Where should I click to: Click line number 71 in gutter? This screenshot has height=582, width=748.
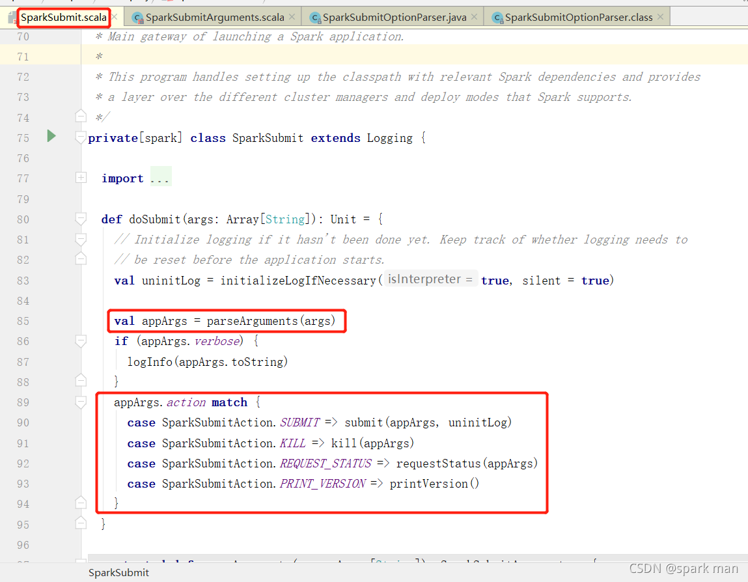pyautogui.click(x=23, y=57)
